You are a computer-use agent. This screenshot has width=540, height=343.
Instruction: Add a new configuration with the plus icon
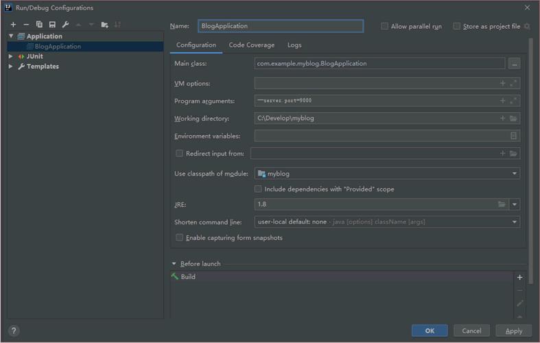(13, 25)
